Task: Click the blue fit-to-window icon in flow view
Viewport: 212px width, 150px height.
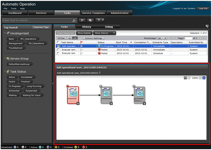Action: tap(204, 78)
